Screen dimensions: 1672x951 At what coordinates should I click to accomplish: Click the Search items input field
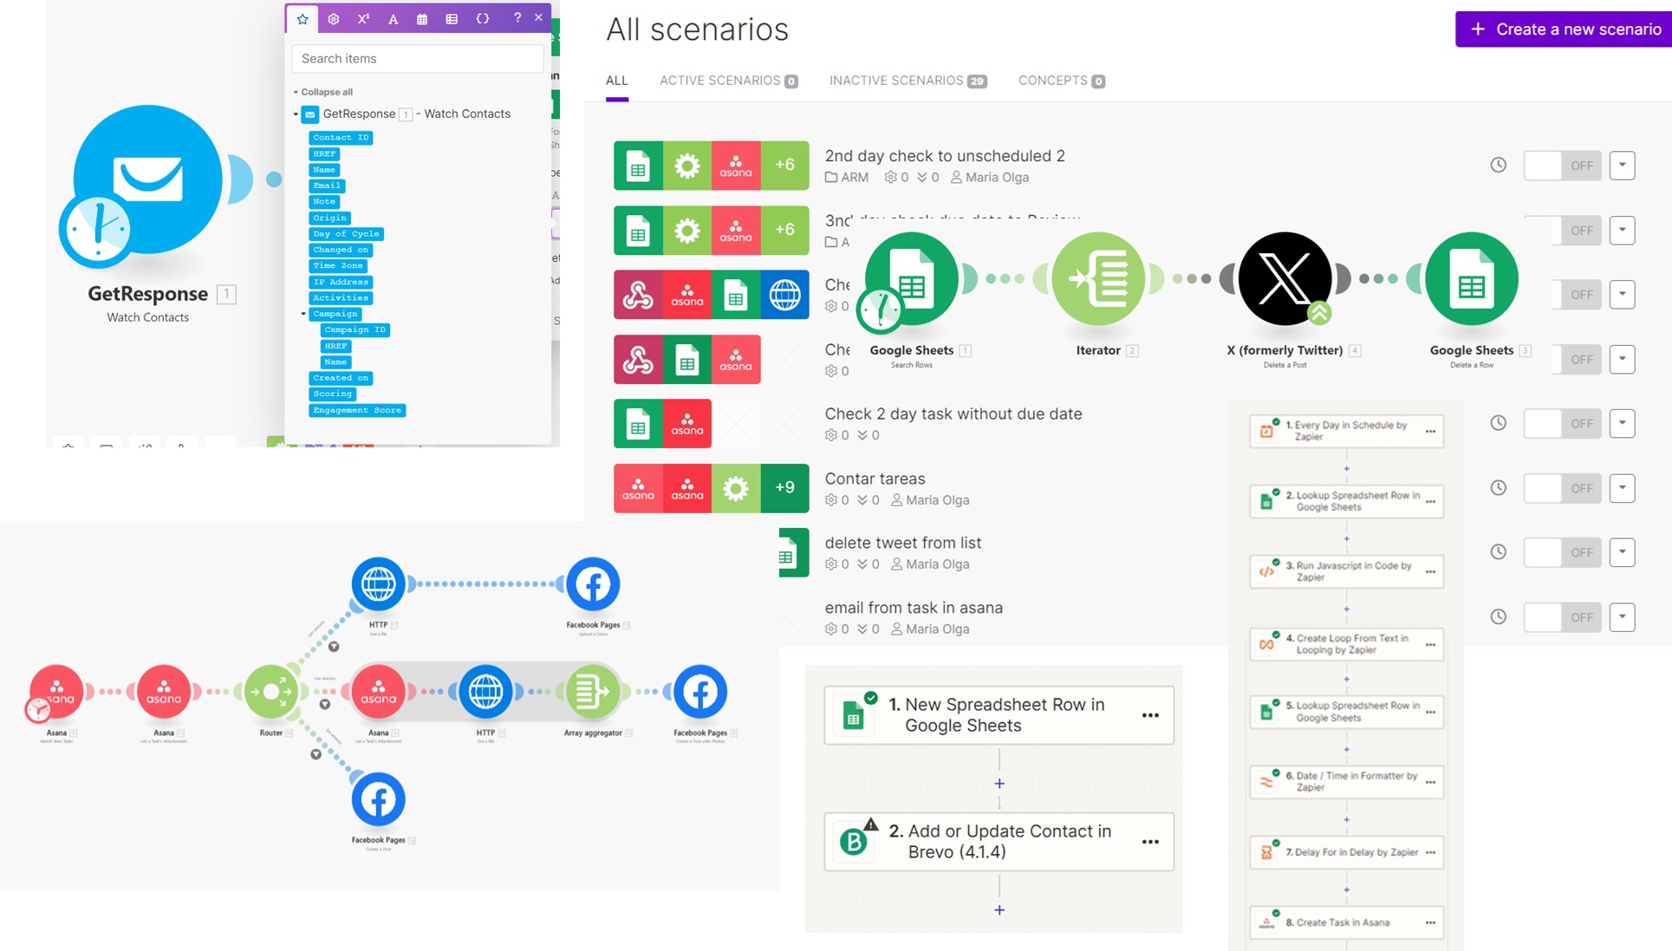pyautogui.click(x=418, y=59)
